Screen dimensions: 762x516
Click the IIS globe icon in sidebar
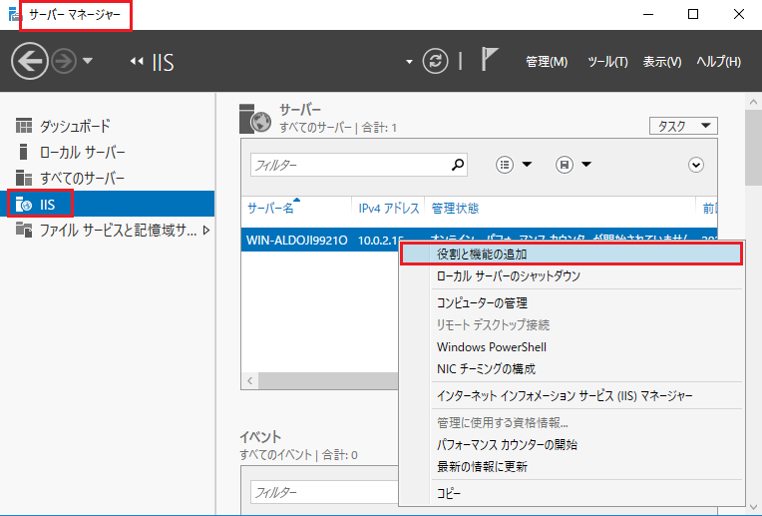23,205
